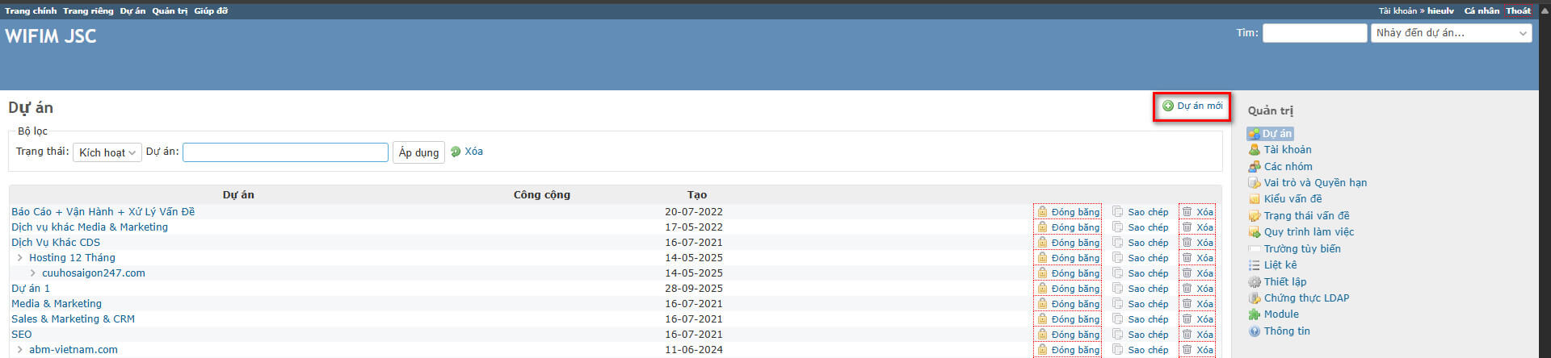Screen dimensions: 1551x358
Task: Go to Trang riêng in top menu
Action: [88, 11]
